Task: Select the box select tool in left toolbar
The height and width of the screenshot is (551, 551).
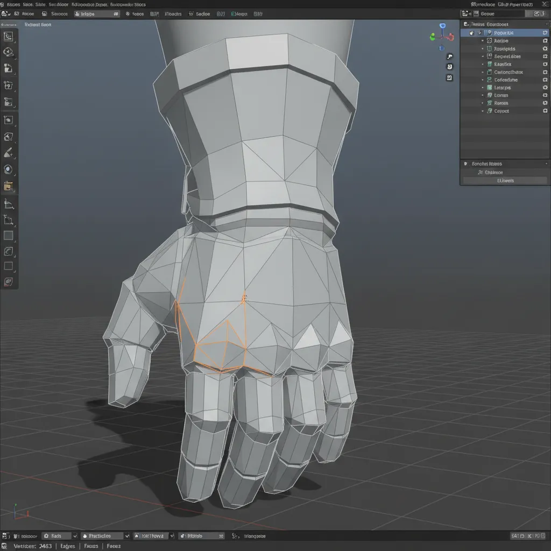Action: click(x=9, y=37)
